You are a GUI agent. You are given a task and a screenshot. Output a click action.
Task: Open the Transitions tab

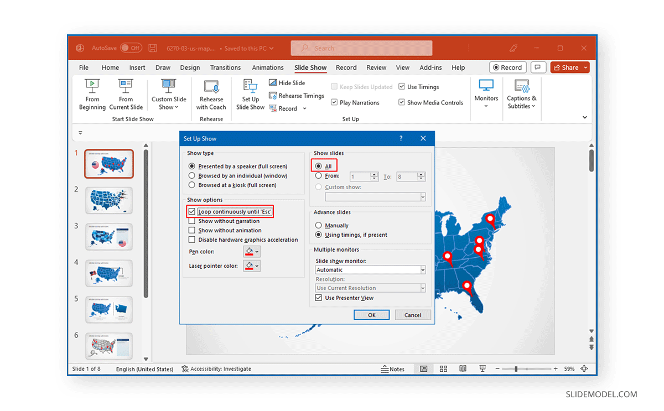tap(225, 67)
